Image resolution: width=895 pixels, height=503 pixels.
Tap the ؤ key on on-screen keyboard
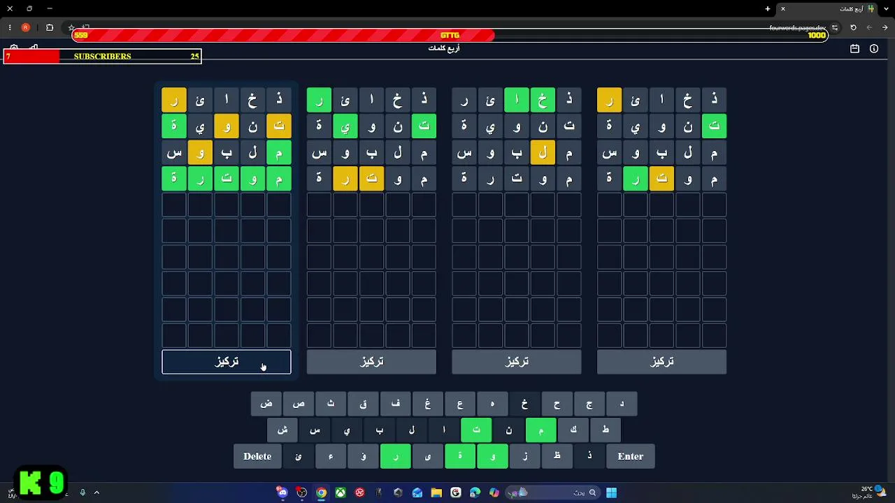(x=363, y=456)
